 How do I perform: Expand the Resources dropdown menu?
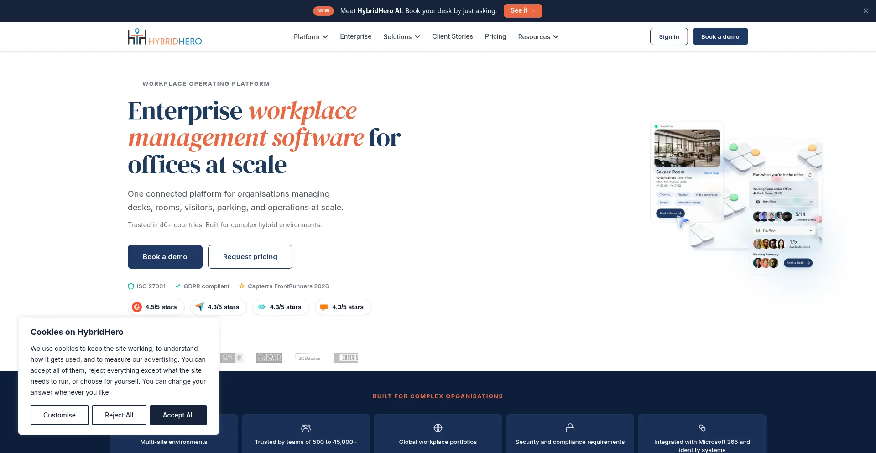[538, 37]
